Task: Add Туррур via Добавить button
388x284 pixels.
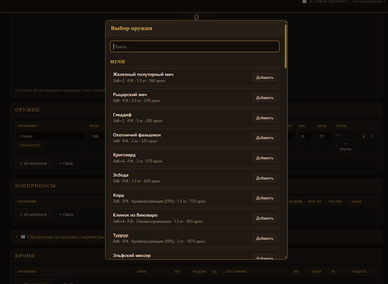Action: tap(264, 238)
